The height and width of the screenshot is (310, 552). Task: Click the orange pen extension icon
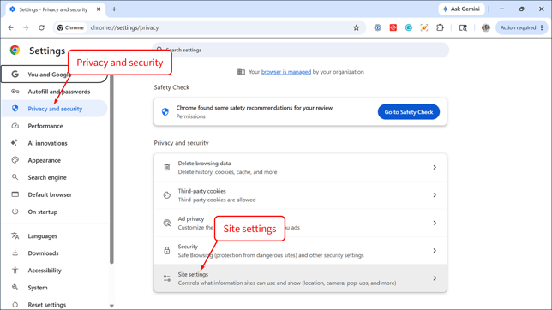pyautogui.click(x=423, y=27)
